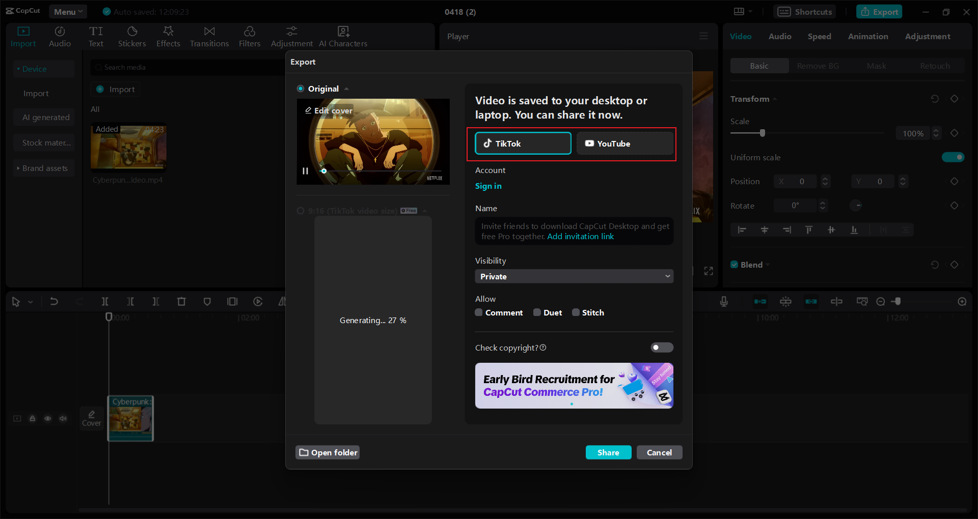Viewport: 978px width, 519px height.
Task: Enable the Stitch checkbox
Action: [576, 312]
